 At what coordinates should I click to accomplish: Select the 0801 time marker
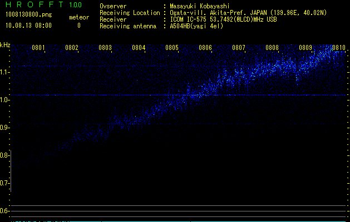click(x=38, y=48)
